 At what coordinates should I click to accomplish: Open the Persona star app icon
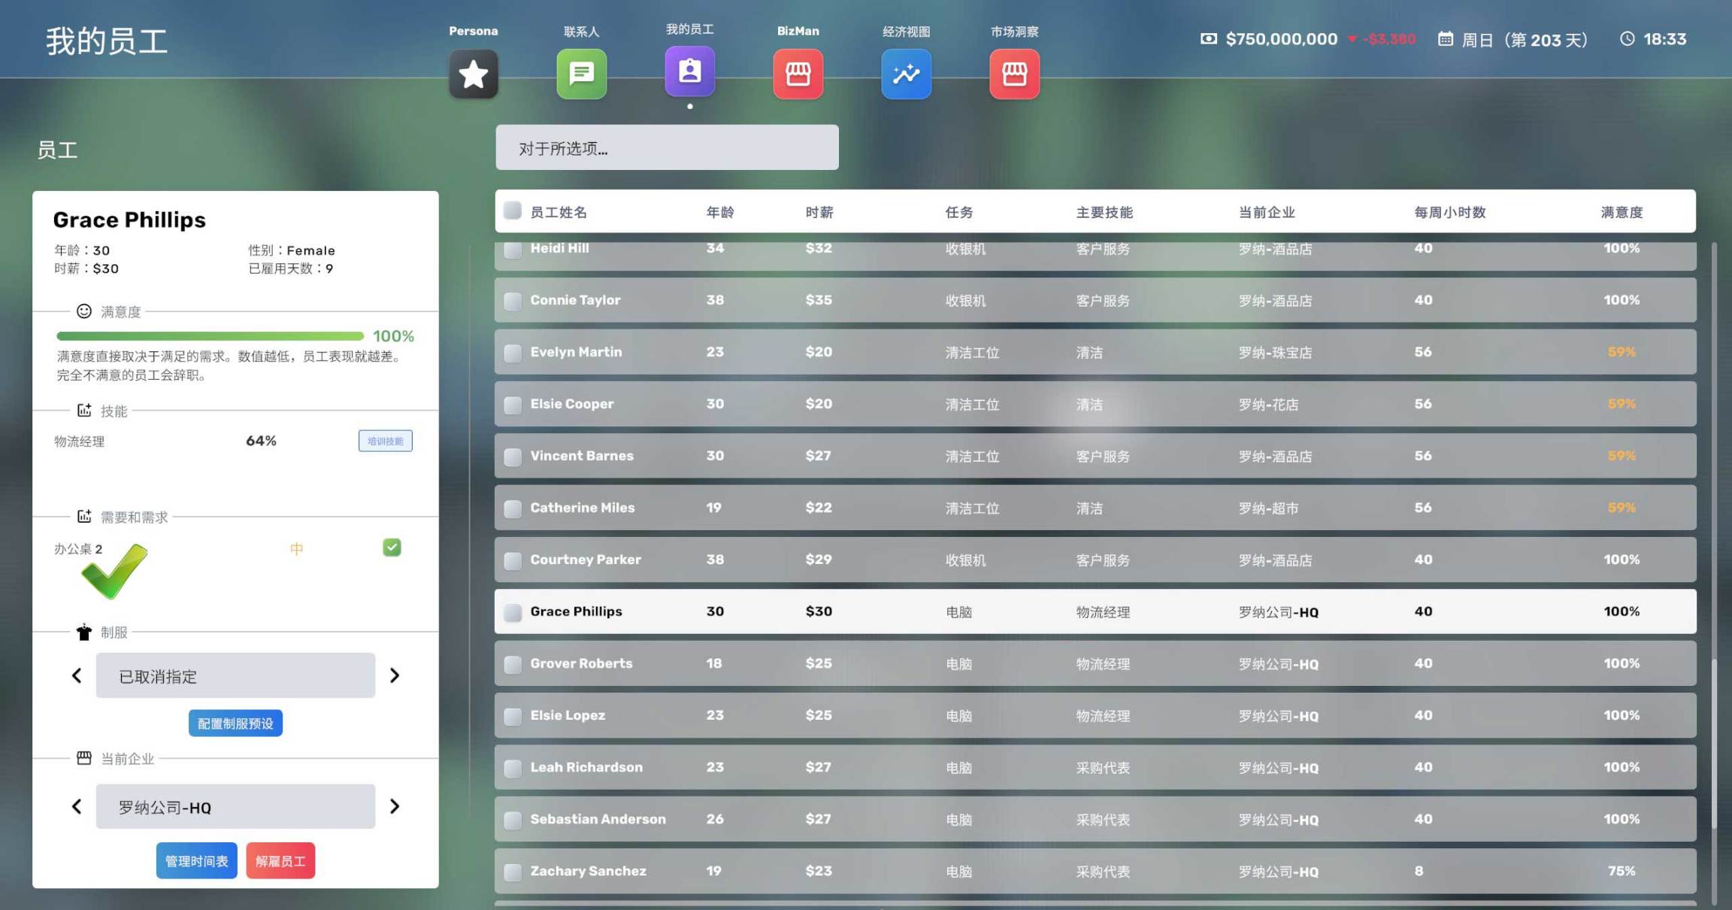[x=474, y=74]
